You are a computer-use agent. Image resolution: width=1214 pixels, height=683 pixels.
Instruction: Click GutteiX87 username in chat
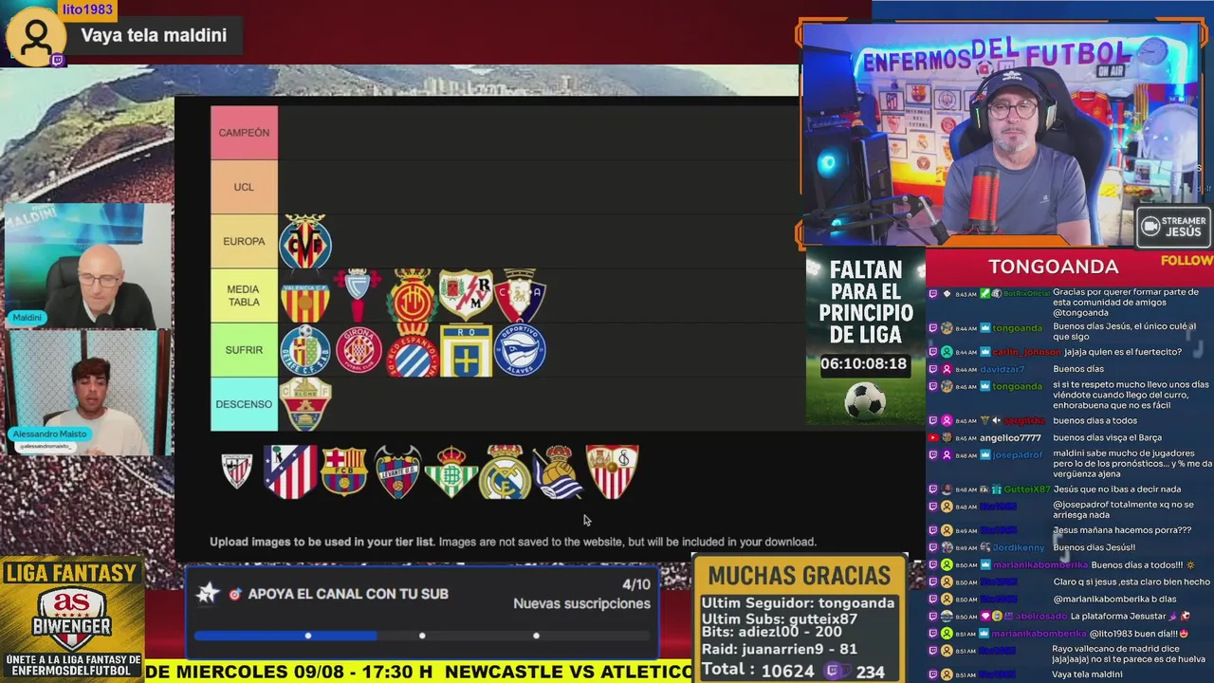tap(1026, 489)
